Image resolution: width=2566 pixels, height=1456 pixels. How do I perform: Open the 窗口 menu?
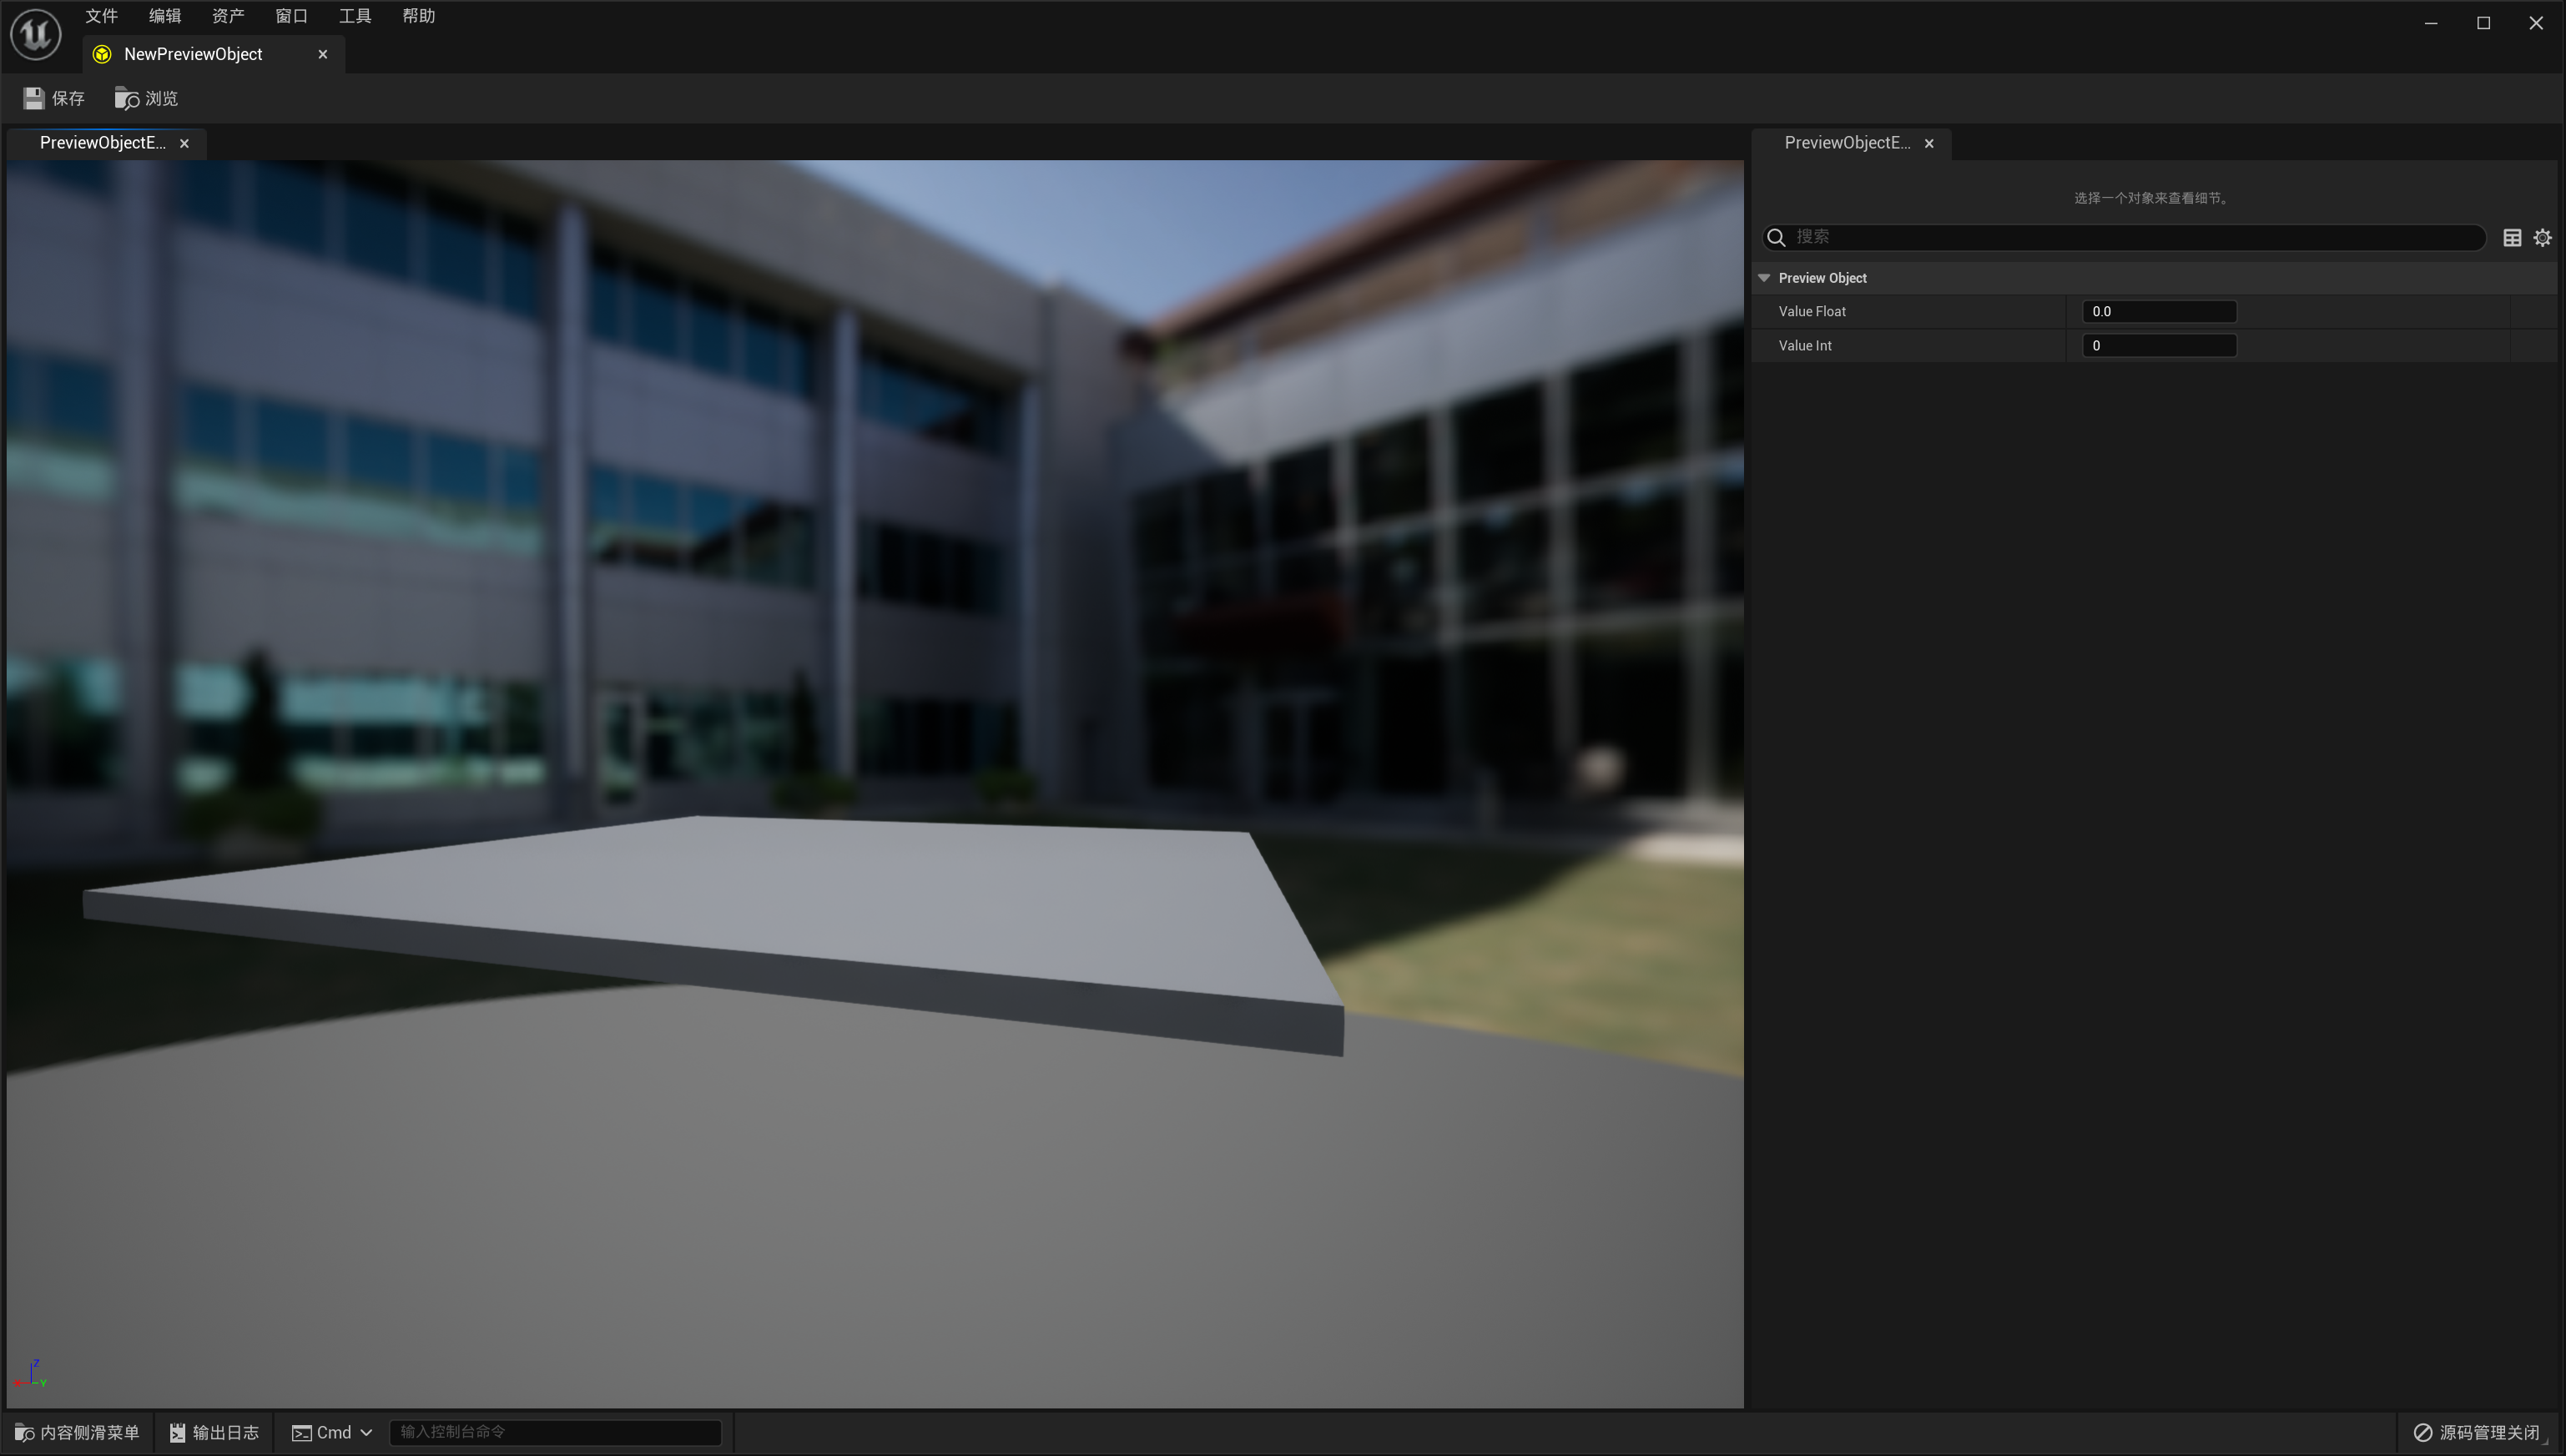pos(291,16)
